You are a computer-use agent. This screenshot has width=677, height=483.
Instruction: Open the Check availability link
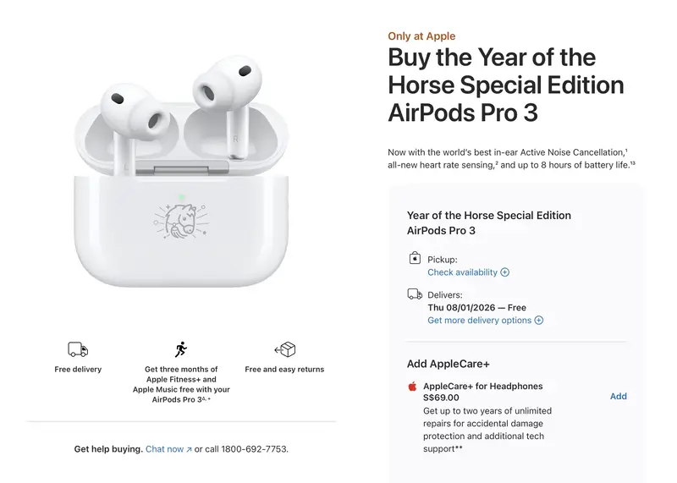click(x=462, y=272)
